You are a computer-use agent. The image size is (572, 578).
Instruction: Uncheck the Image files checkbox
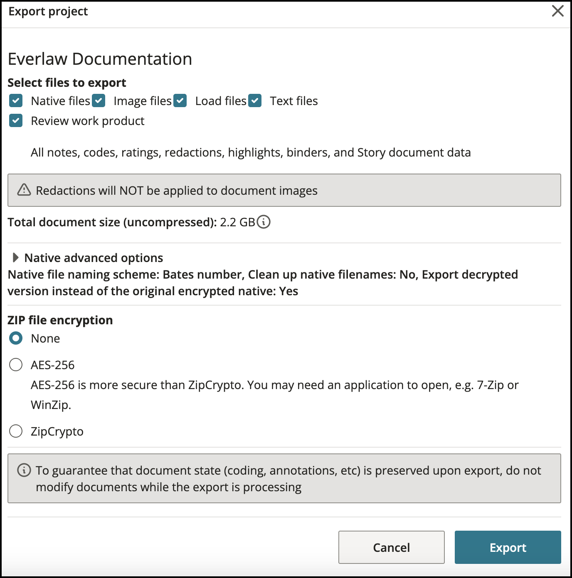pos(99,101)
